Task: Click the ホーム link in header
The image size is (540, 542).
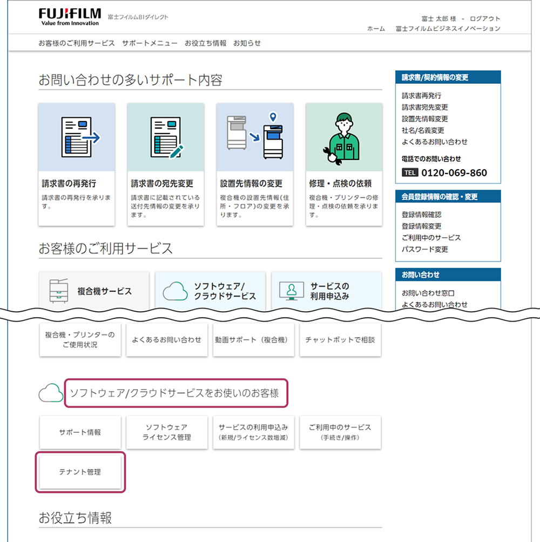Action: tap(376, 29)
